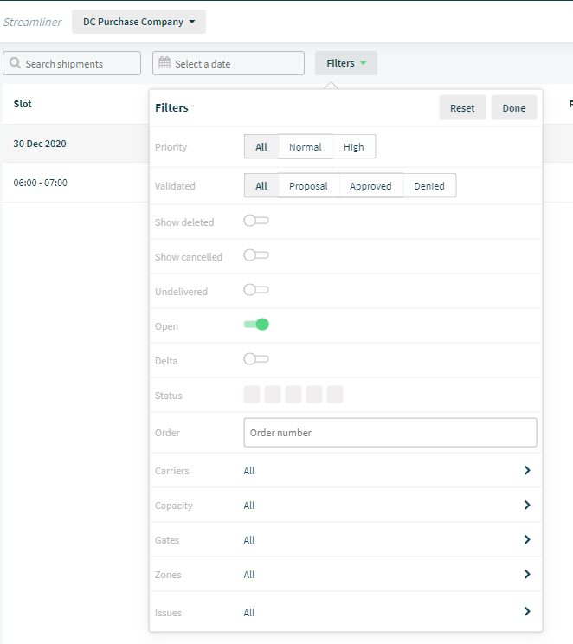Viewport: 573px width, 644px height.
Task: Click the first Status square
Action: 252,395
